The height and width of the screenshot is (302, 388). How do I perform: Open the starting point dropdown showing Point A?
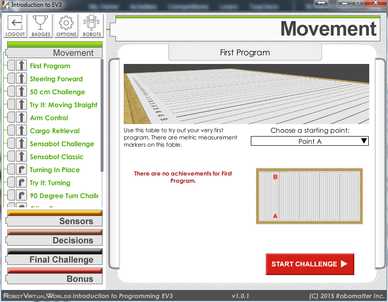[310, 141]
